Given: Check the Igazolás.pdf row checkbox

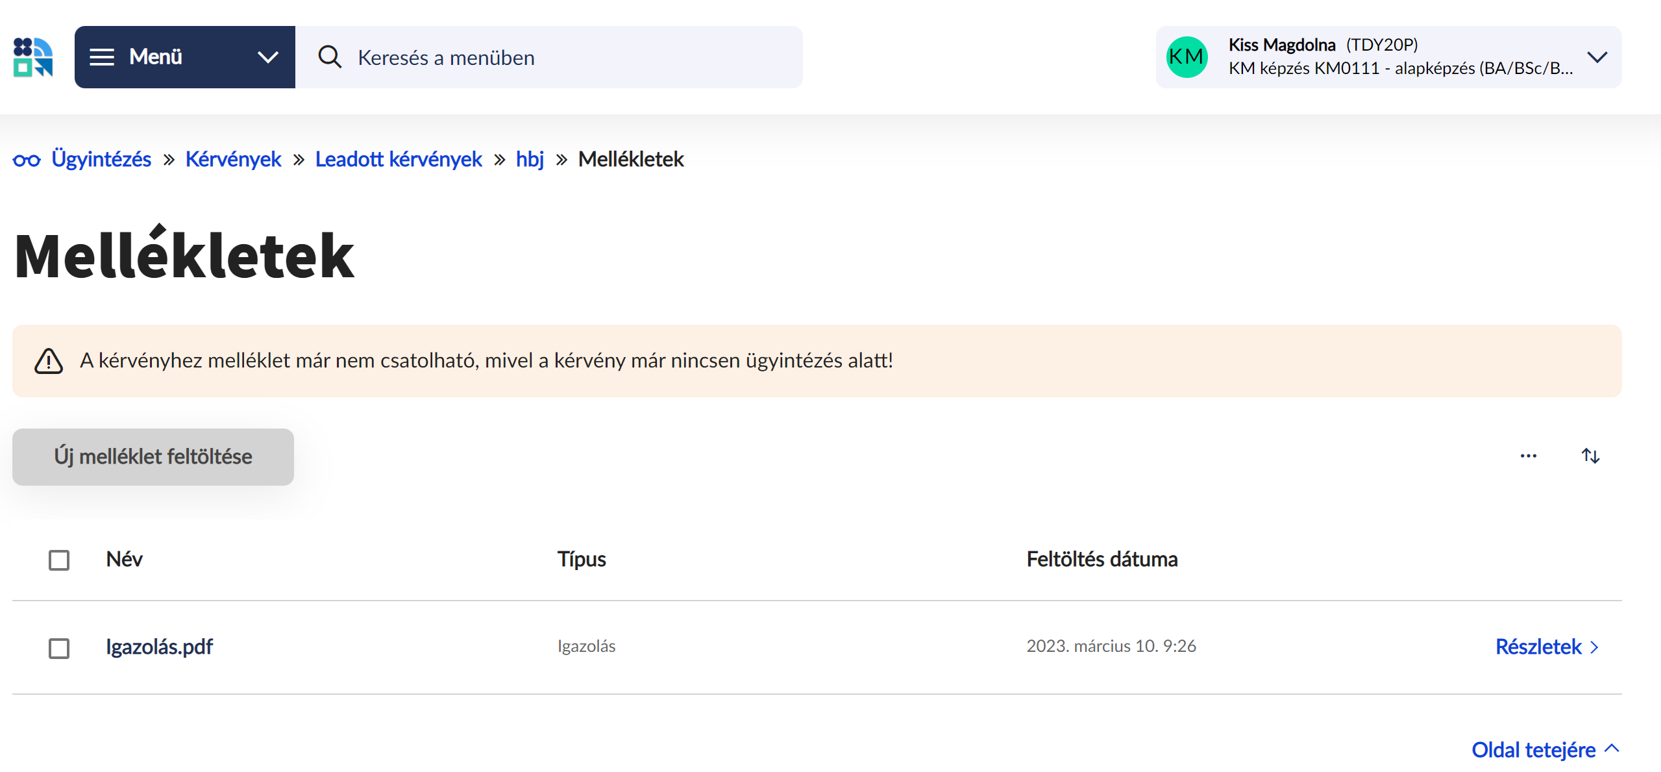Looking at the screenshot, I should click(x=59, y=647).
